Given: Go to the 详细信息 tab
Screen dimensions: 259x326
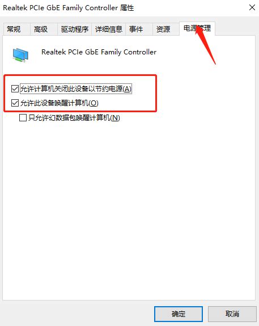Looking at the screenshot, I should point(108,29).
